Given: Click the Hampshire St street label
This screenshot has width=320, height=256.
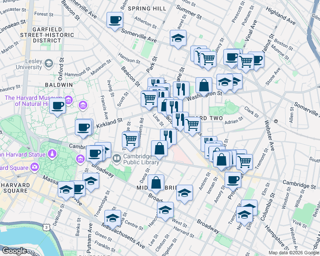Looking at the screenshot, I should pos(276,237).
